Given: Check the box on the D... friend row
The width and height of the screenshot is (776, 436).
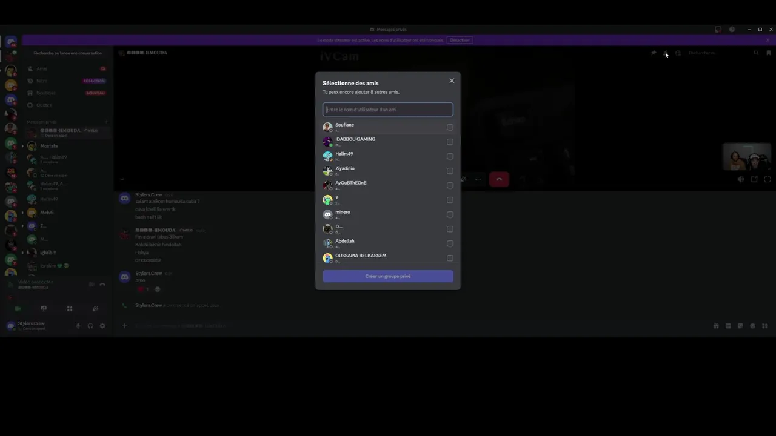Looking at the screenshot, I should [450, 229].
